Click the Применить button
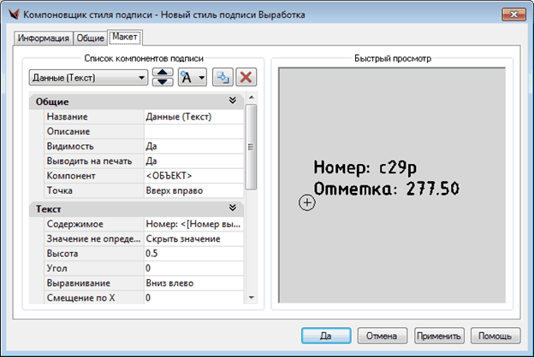This screenshot has height=357, width=534. (x=440, y=336)
